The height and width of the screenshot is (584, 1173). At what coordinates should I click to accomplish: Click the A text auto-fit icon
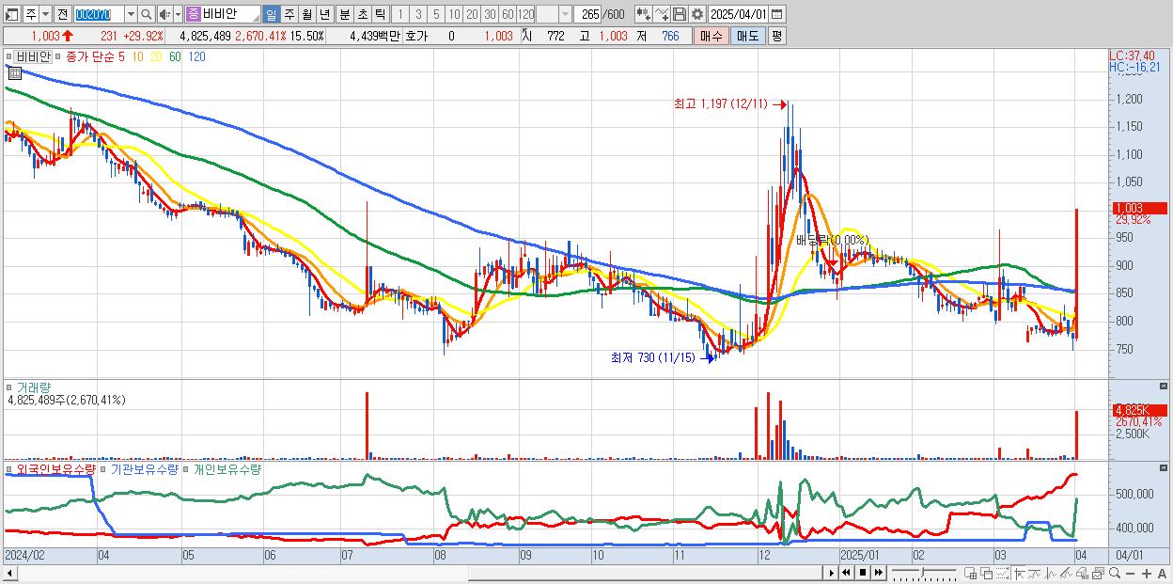(x=1163, y=573)
